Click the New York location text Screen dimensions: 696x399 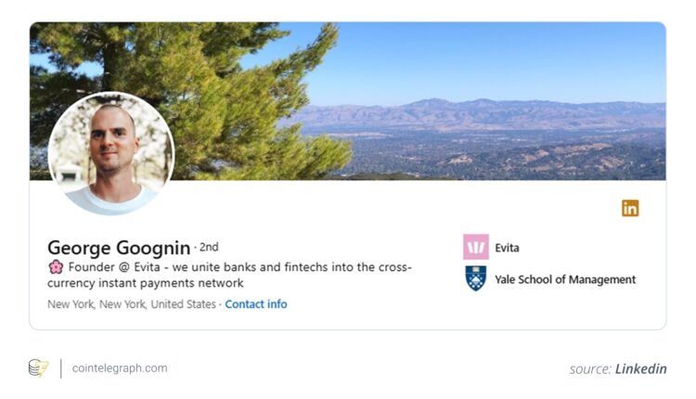pyautogui.click(x=132, y=304)
